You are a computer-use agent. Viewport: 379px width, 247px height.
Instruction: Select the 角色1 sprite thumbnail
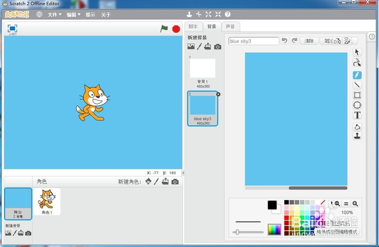tap(47, 202)
